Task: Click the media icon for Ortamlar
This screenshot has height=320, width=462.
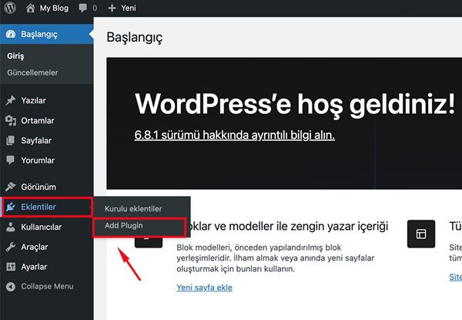Action: [11, 120]
